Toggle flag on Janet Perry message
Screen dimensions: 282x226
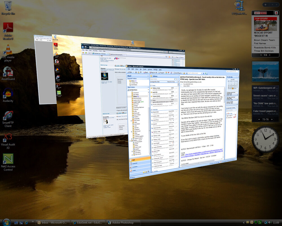click(x=177, y=119)
